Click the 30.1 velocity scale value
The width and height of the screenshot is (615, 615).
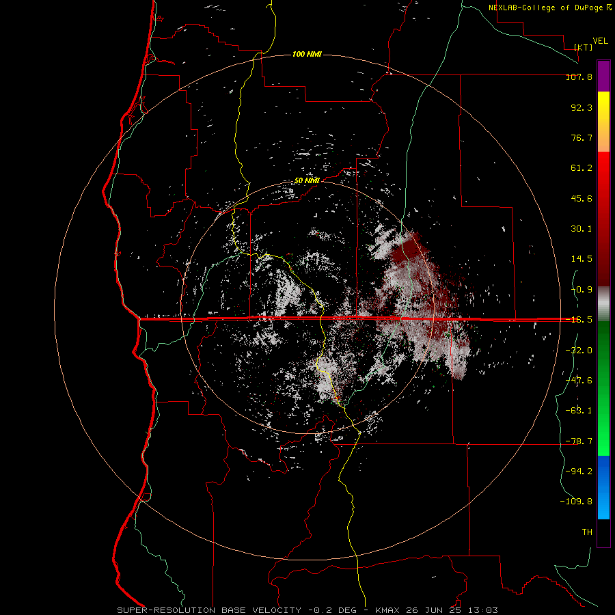click(x=582, y=229)
